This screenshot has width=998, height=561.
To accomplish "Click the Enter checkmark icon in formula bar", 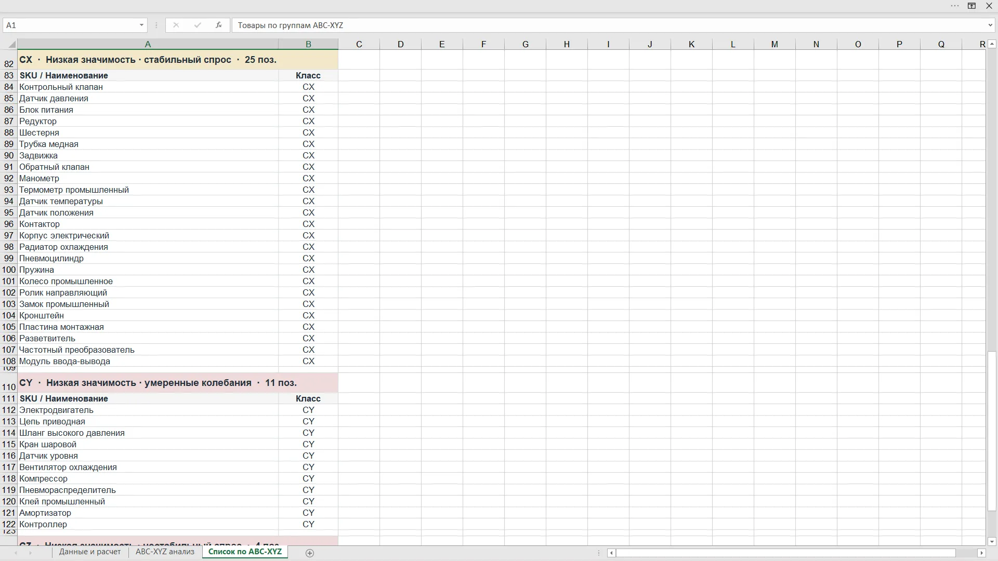I will [198, 25].
